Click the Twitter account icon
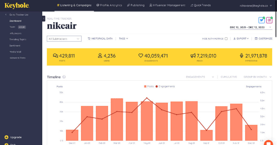 click(x=262, y=20)
